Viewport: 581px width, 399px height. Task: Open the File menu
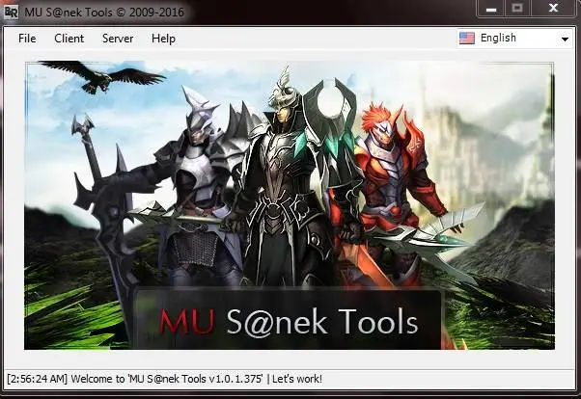[x=27, y=39]
